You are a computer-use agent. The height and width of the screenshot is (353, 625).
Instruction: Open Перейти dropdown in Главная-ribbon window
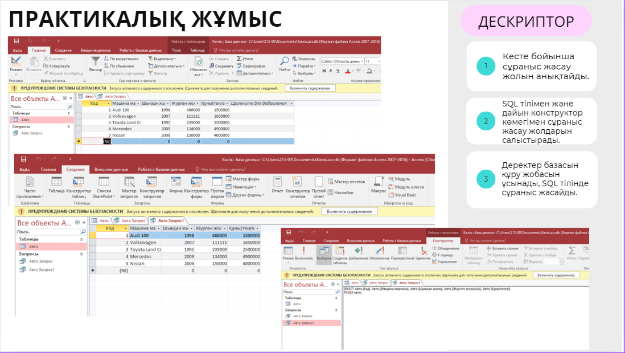point(304,66)
